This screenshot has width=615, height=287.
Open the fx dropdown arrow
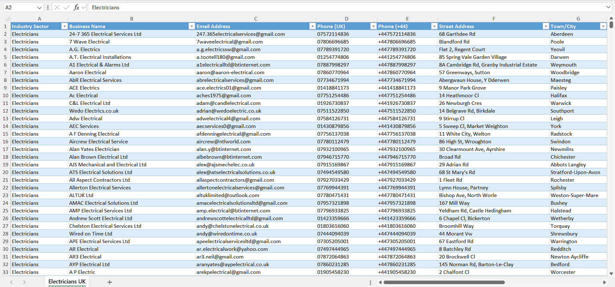click(x=83, y=7)
